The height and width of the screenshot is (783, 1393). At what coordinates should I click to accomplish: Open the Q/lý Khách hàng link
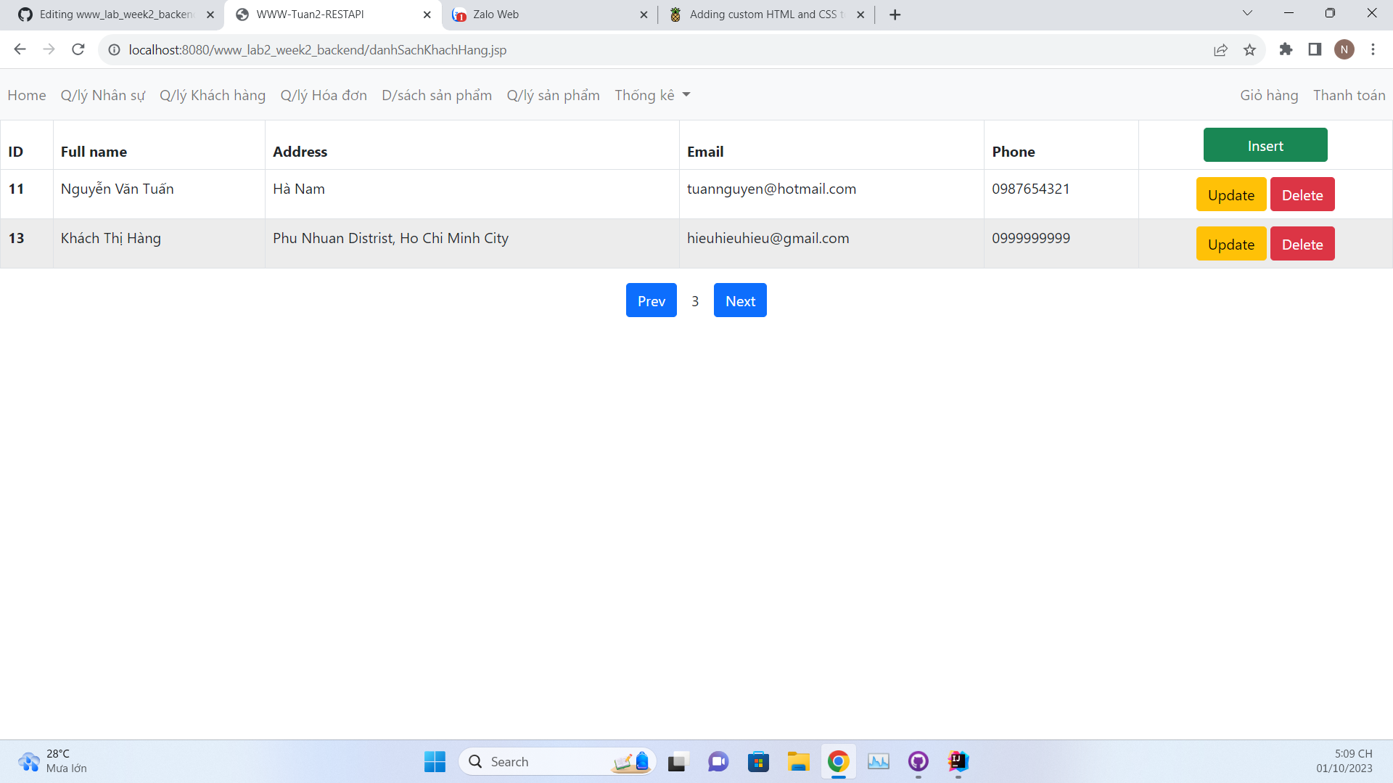tap(213, 95)
